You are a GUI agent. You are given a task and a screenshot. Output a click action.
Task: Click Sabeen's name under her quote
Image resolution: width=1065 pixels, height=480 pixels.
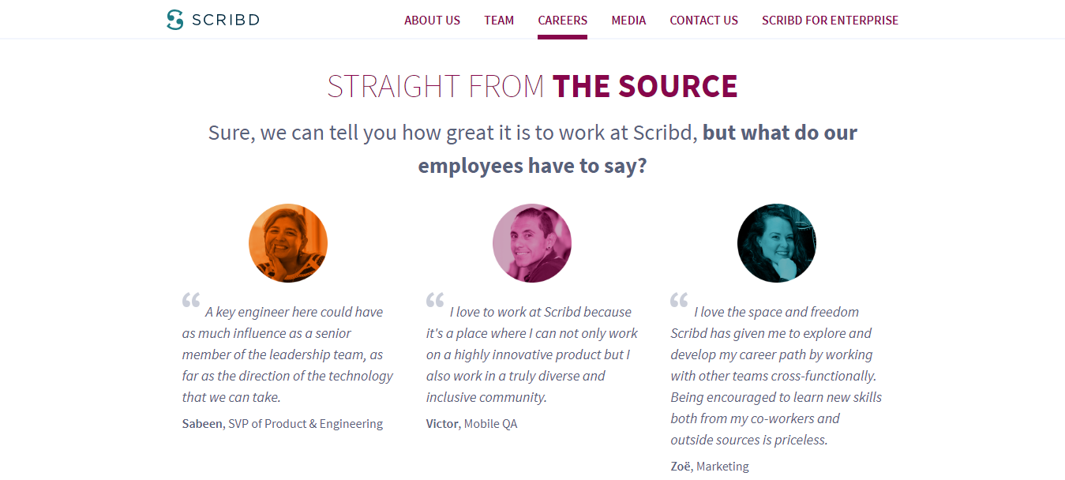pos(202,424)
